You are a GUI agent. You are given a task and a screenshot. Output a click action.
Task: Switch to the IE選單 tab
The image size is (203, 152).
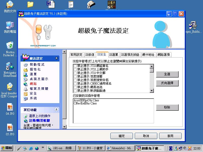[x=114, y=55]
